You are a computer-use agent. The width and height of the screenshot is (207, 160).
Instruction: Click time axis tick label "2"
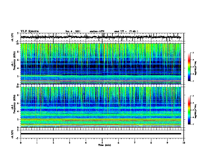[x=53, y=143]
